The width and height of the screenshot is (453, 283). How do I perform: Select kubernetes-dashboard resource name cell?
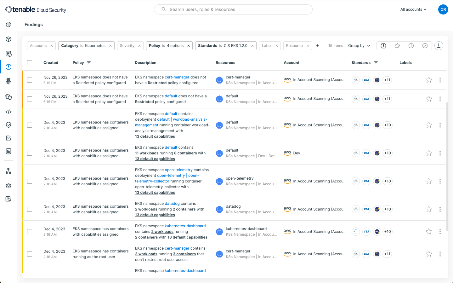point(246,229)
